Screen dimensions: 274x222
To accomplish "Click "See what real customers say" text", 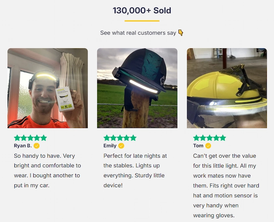I will [138, 33].
